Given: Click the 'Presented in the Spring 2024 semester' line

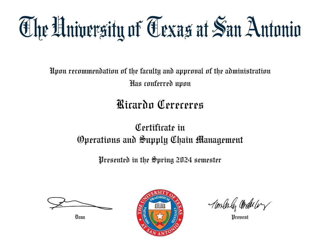Looking at the screenshot, I should click(x=160, y=160).
